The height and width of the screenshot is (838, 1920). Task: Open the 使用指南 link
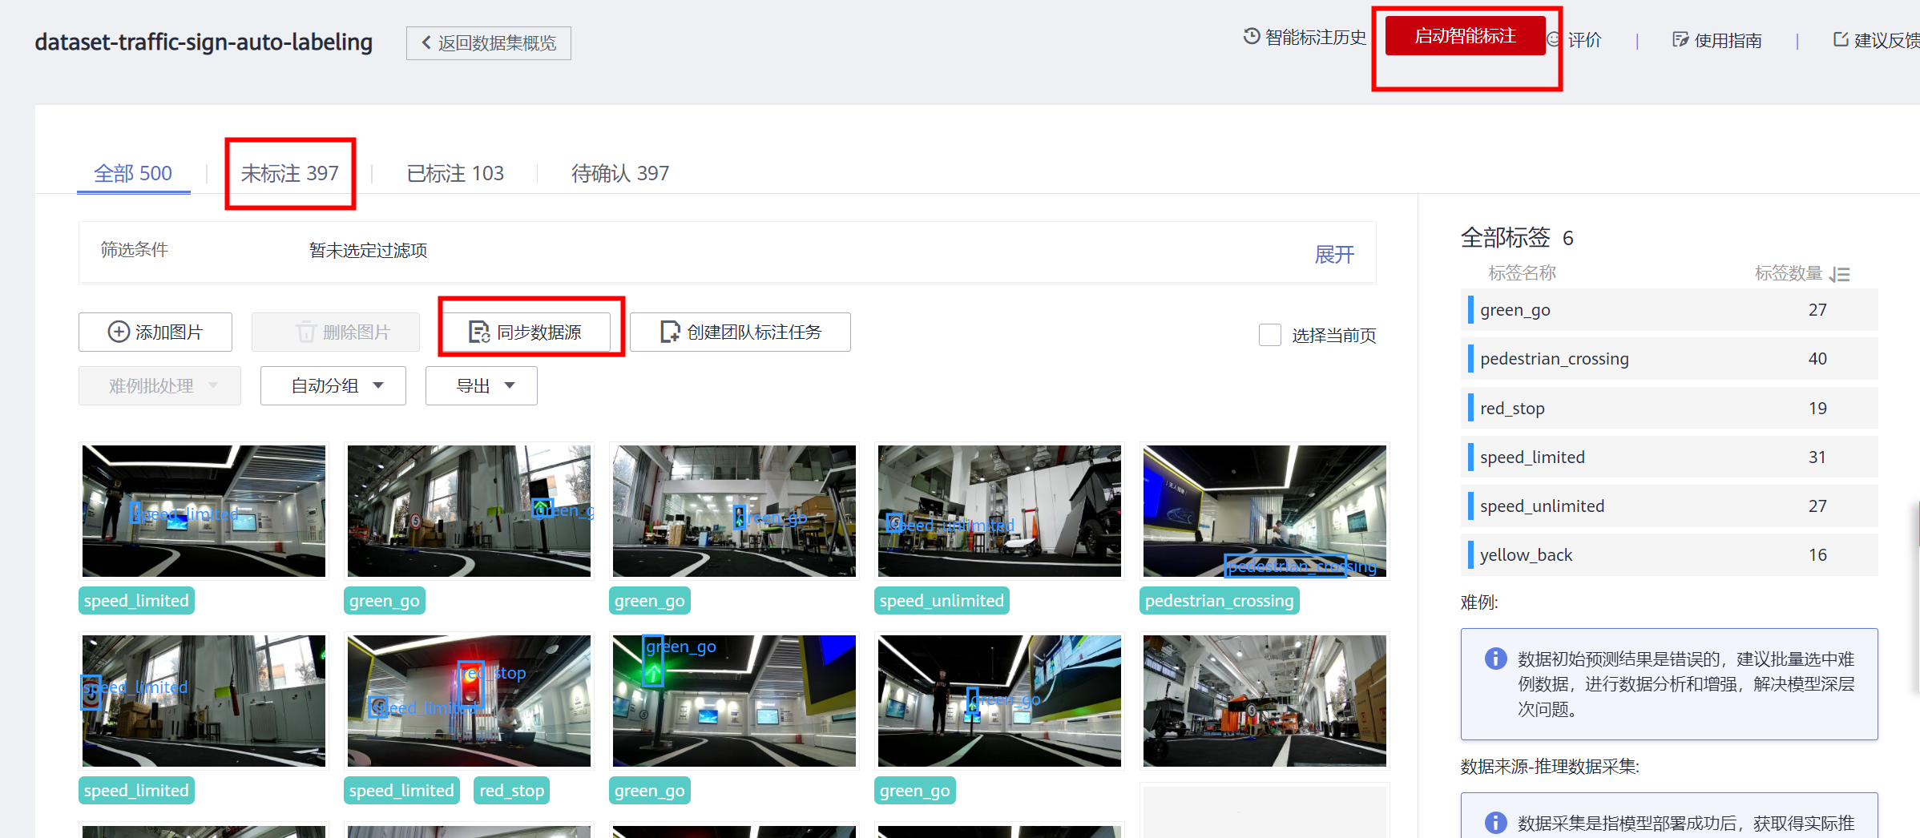click(x=1717, y=40)
